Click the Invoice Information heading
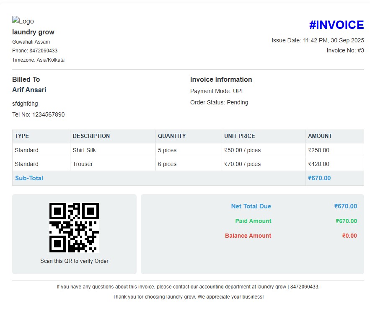 221,79
